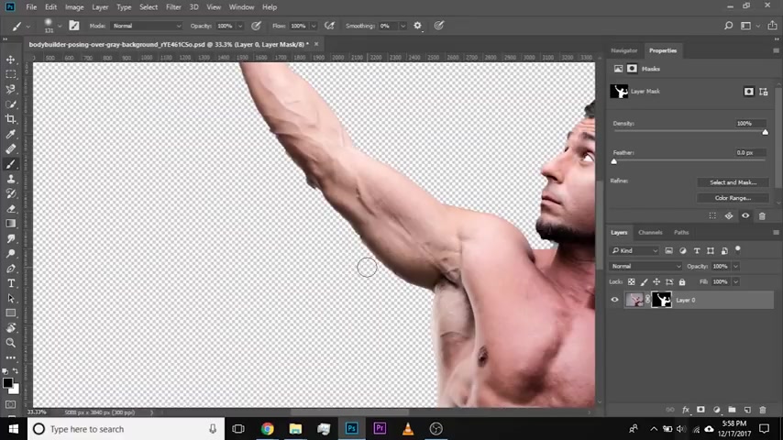The height and width of the screenshot is (440, 783).
Task: Toggle pressure for size button
Action: point(439,26)
